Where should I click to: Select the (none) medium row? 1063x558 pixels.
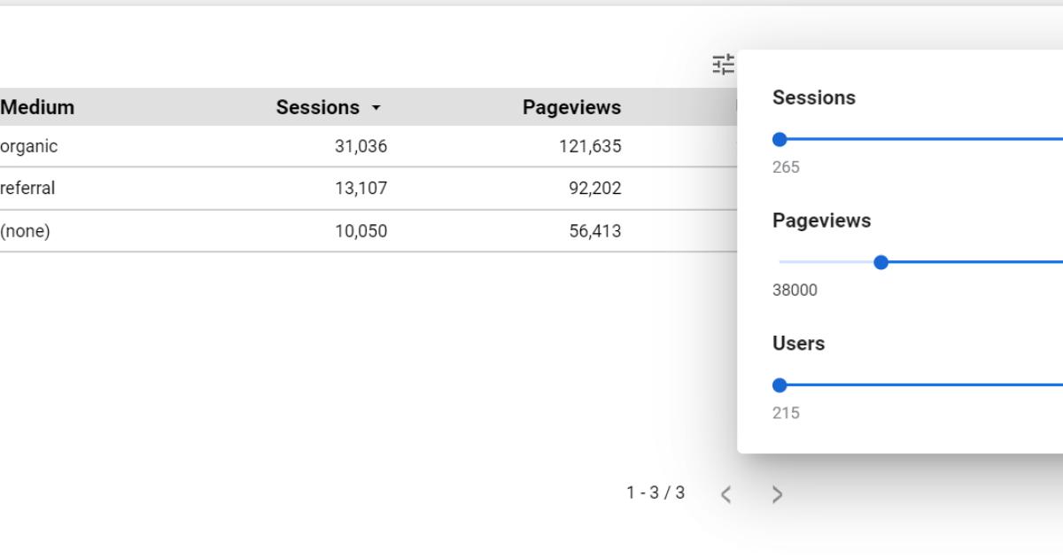[26, 231]
